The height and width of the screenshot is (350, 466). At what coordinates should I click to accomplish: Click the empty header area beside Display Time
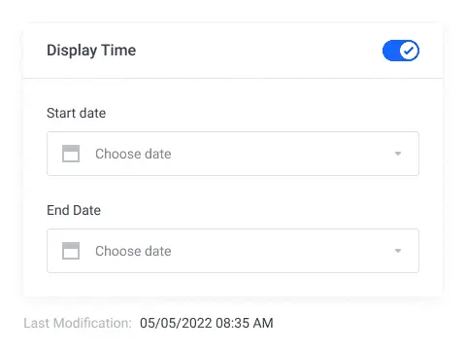click(x=259, y=51)
